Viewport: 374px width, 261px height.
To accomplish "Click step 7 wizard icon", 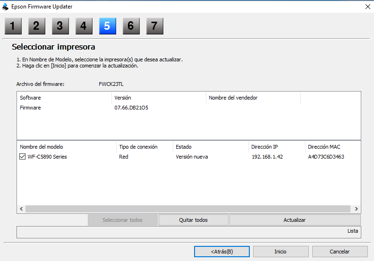I will coord(154,26).
